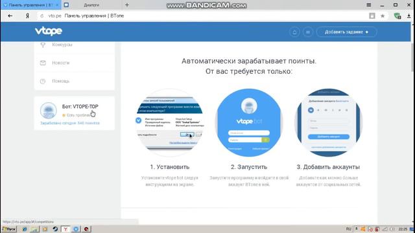The width and height of the screenshot is (415, 233).
Task: Click the system tray clock
Action: (x=403, y=229)
